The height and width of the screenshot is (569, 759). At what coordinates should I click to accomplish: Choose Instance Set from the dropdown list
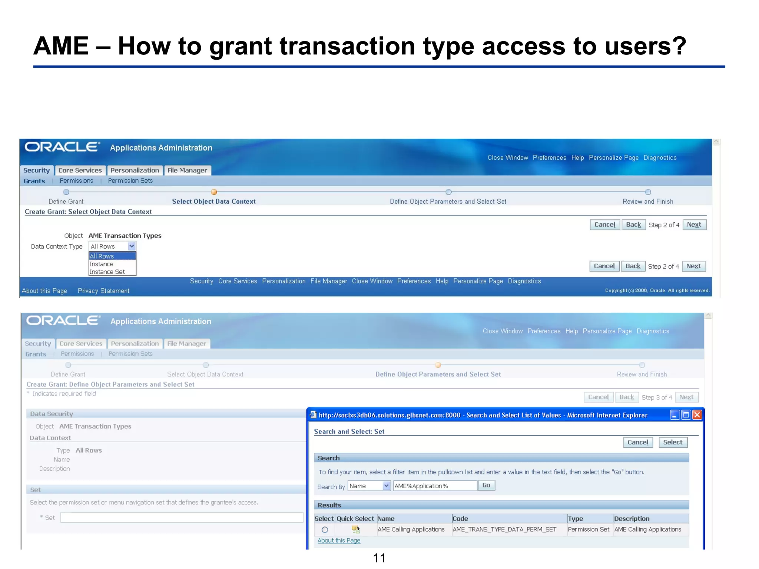point(107,272)
